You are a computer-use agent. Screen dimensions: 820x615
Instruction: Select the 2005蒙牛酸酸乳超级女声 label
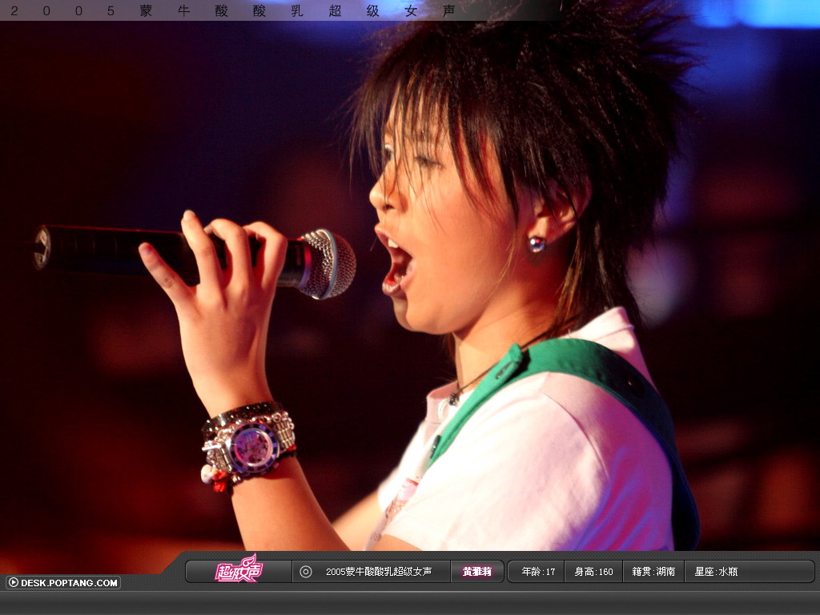click(378, 572)
